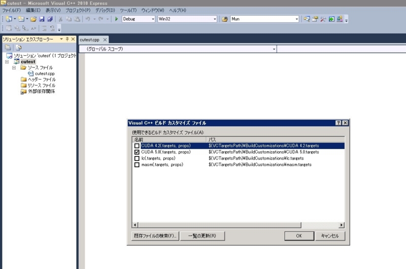The image size is (406, 269).
Task: Confirm the dialog with OK
Action: pyautogui.click(x=299, y=236)
